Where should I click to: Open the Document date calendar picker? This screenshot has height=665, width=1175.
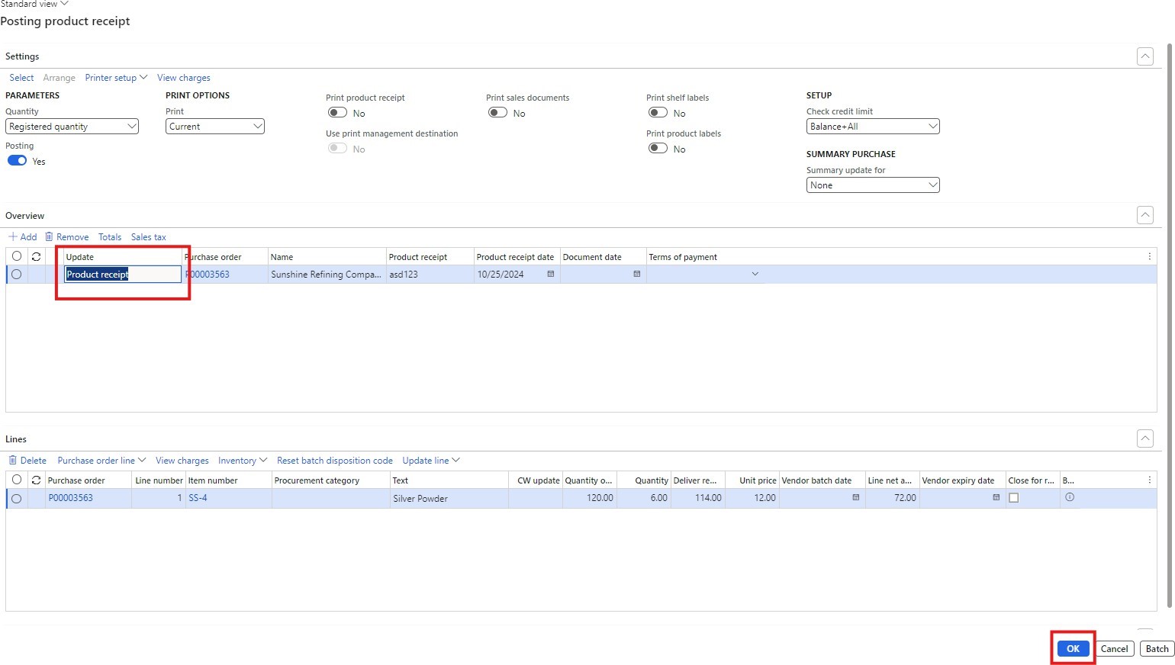636,275
